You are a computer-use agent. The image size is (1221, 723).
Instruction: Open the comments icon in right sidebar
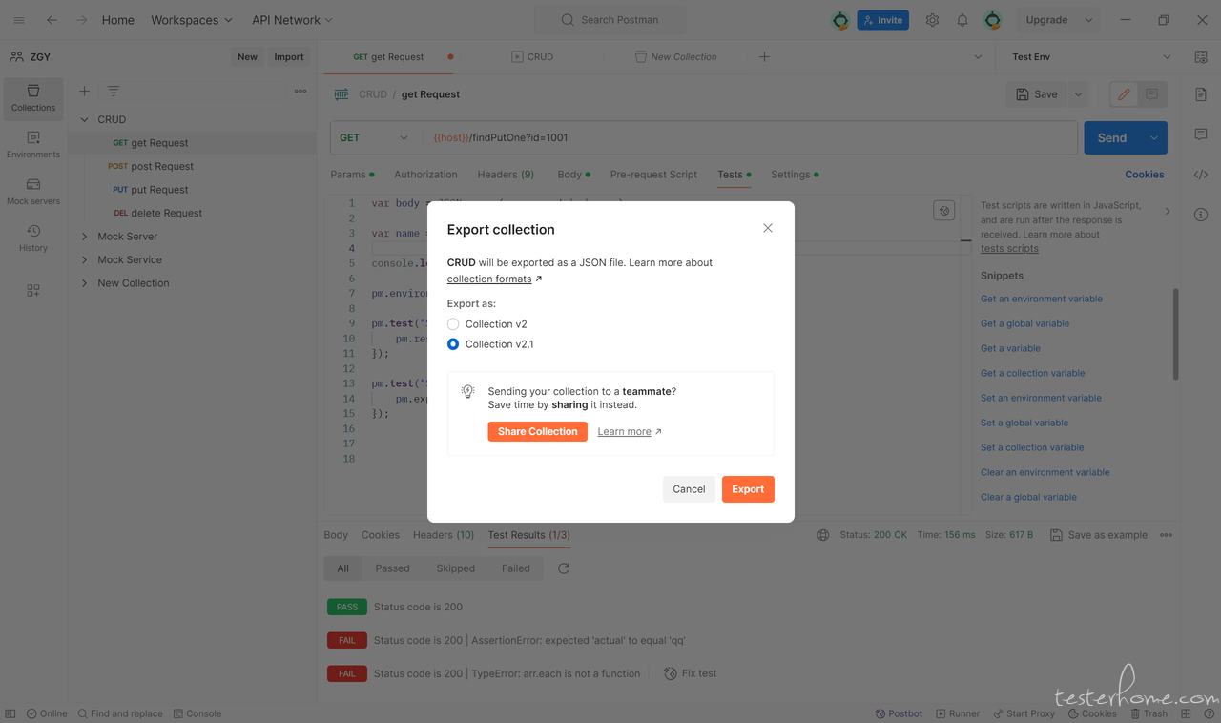[1201, 134]
